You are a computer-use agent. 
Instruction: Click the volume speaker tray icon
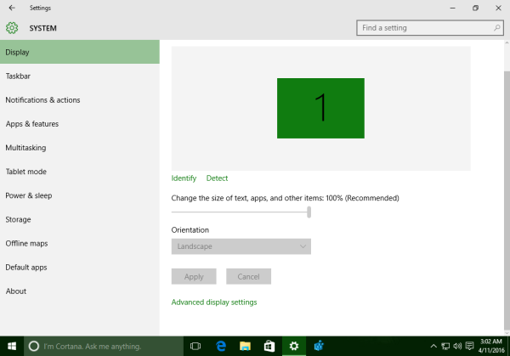point(457,347)
